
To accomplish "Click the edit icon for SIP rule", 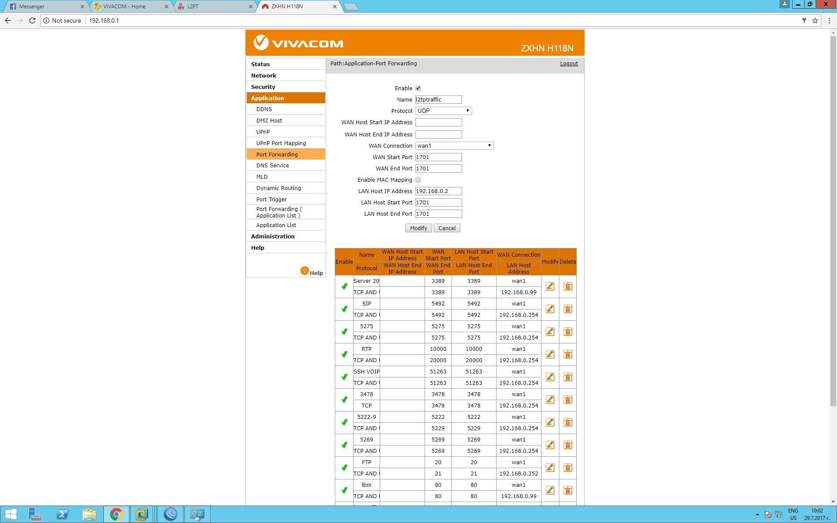I will [x=550, y=309].
